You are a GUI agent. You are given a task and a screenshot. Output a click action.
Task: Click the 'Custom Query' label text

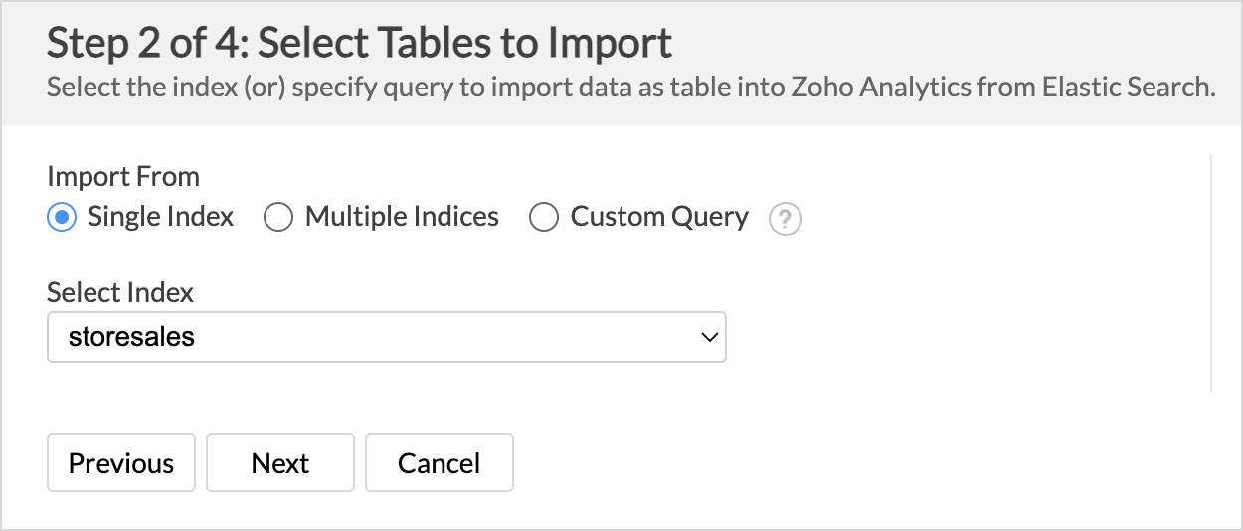[659, 217]
